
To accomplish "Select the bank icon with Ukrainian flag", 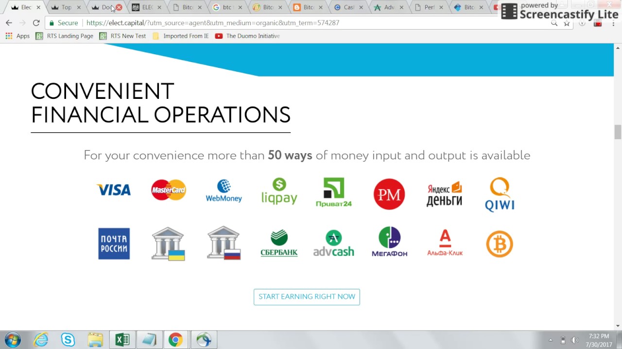I will point(168,243).
